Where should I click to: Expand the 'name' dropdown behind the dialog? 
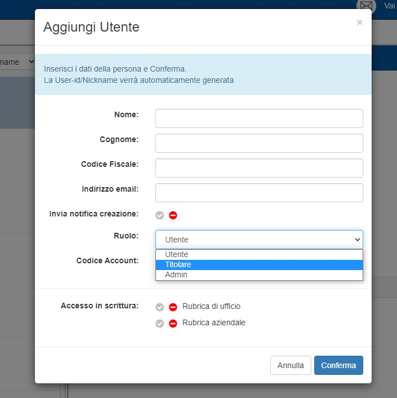pos(17,62)
